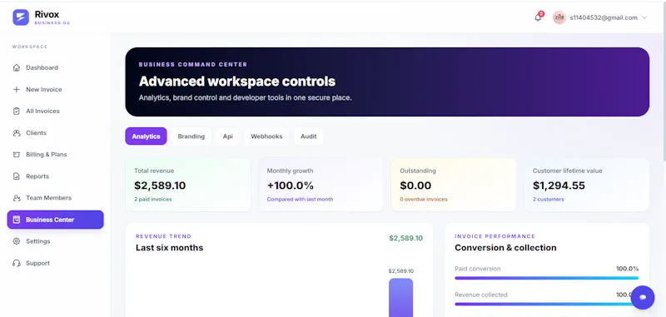Go to Team Members
Screen dimensions: 666x317
coord(55,198)
